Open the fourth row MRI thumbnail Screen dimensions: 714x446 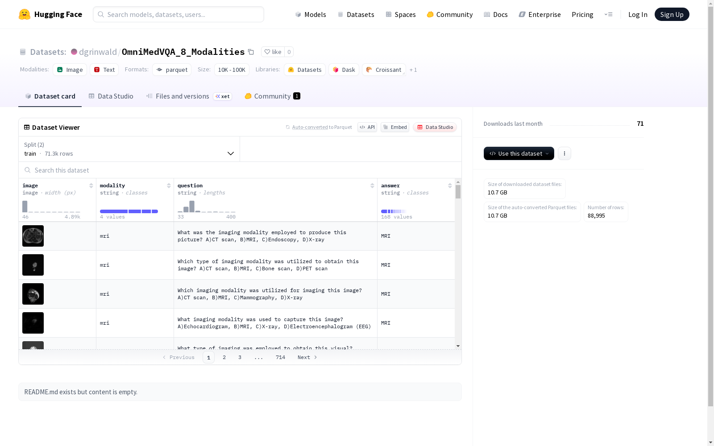coord(33,323)
